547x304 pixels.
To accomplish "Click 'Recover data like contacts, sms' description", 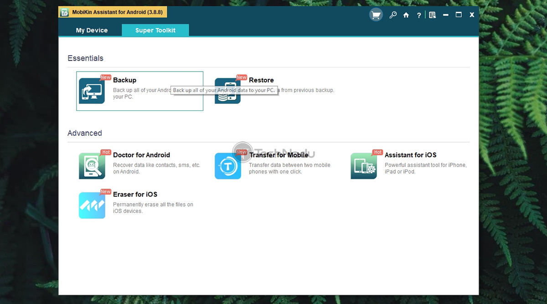I will pos(156,168).
